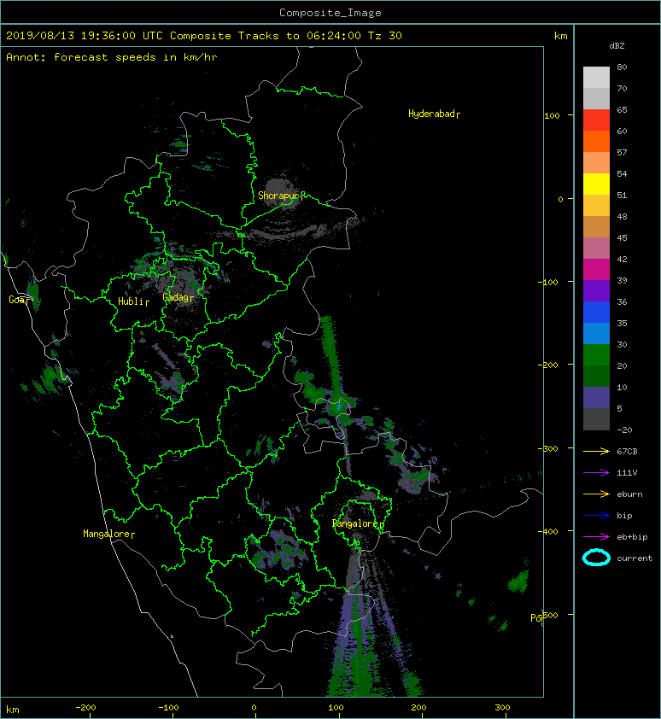This screenshot has height=719, width=661.
Task: Click the 'current' legend label
Action: click(635, 558)
